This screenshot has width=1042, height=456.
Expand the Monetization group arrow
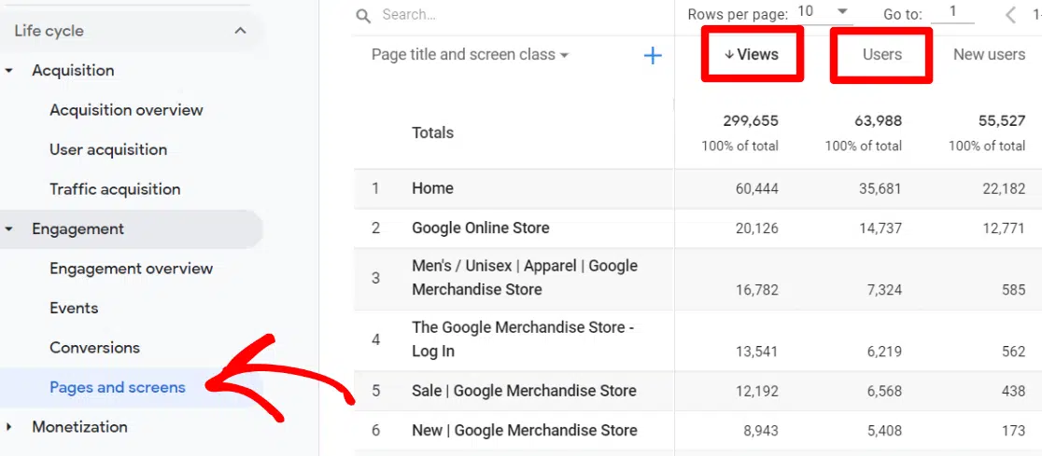pos(10,427)
